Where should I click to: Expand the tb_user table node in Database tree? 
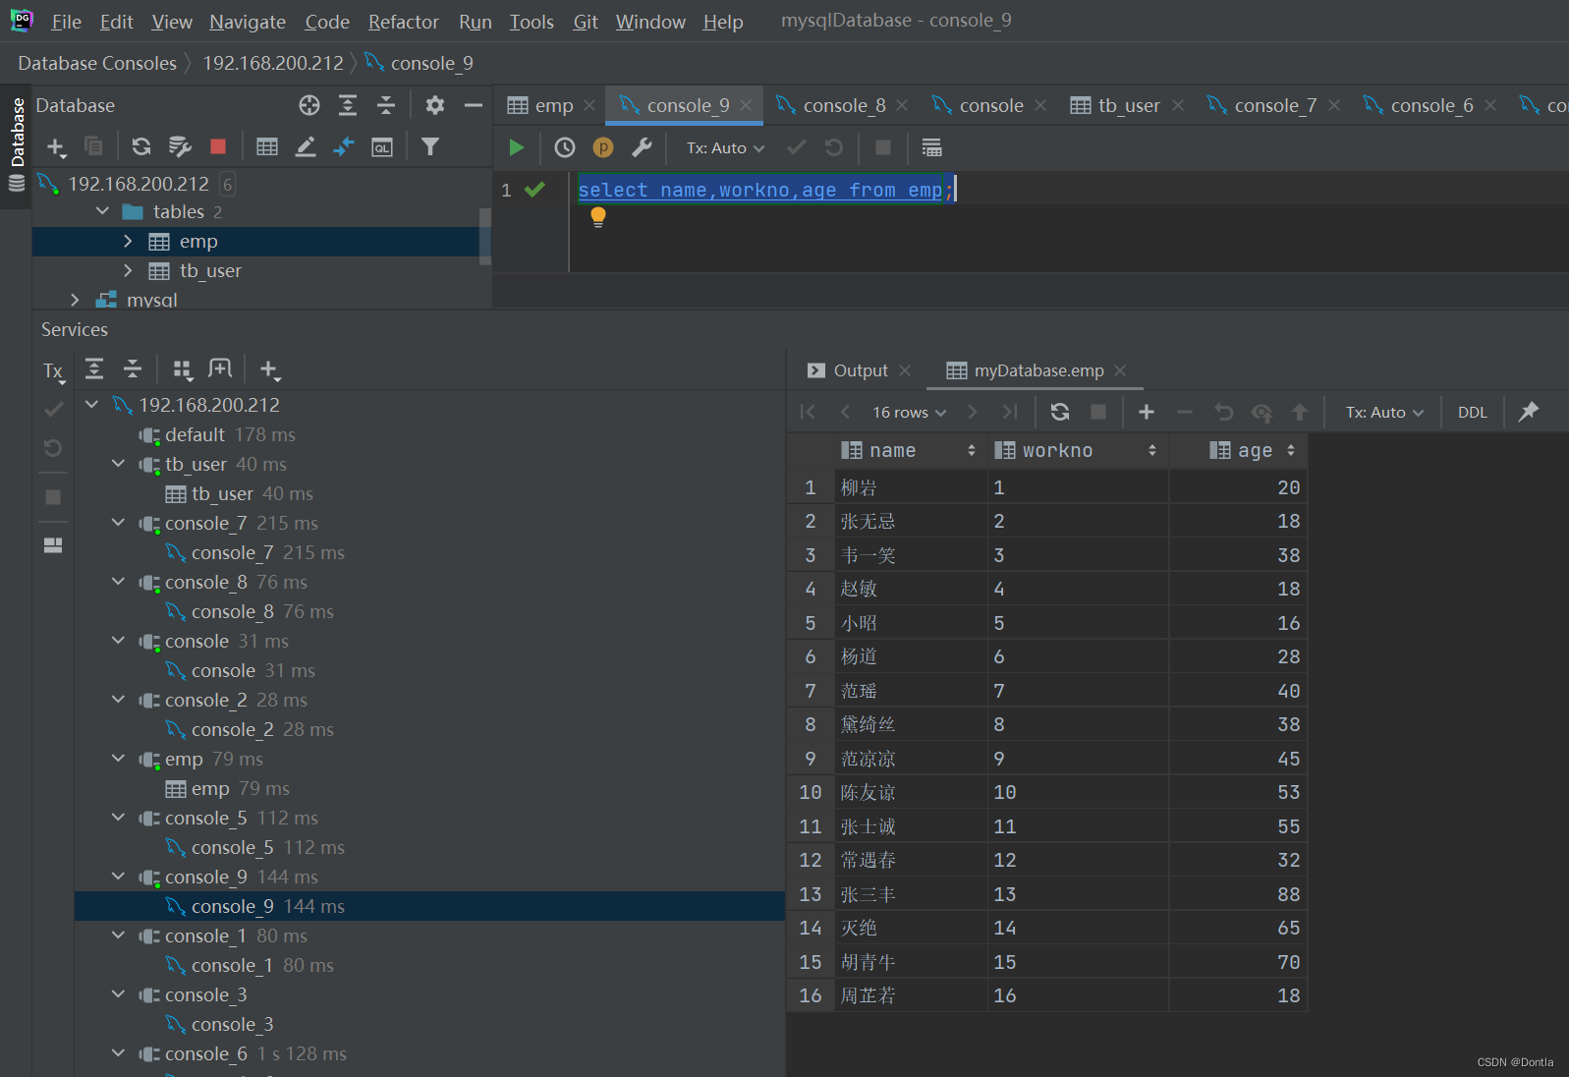(128, 270)
